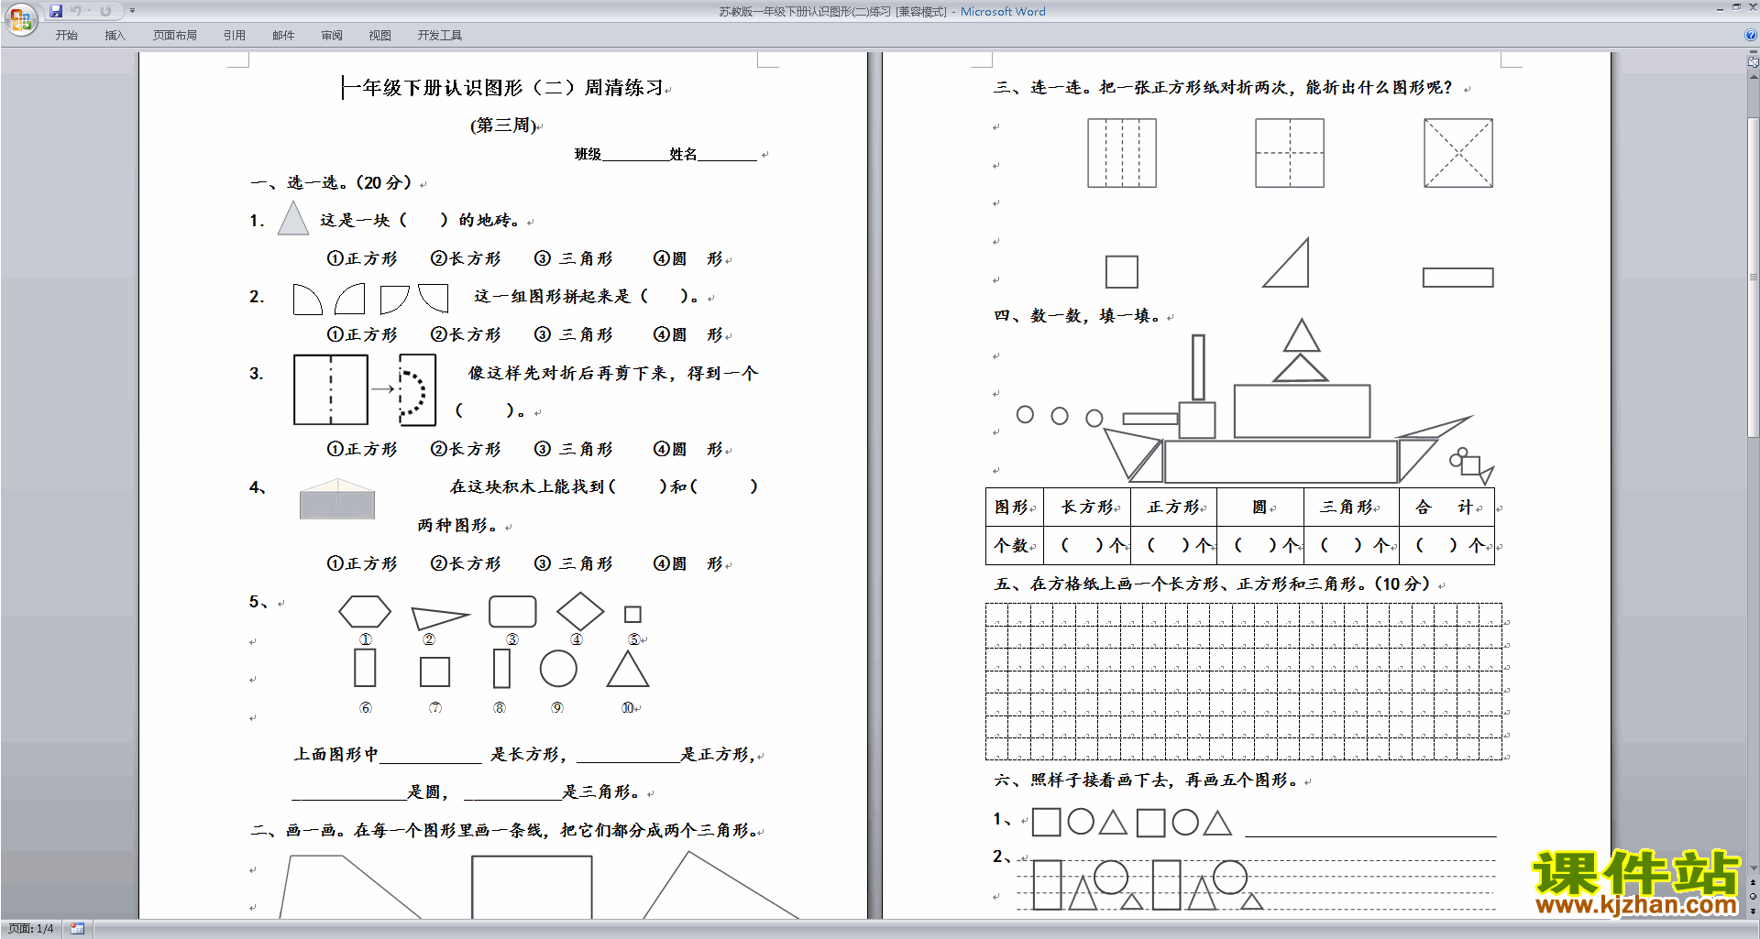Click heading 六、照样子接着画下去

pyautogui.click(x=1147, y=780)
